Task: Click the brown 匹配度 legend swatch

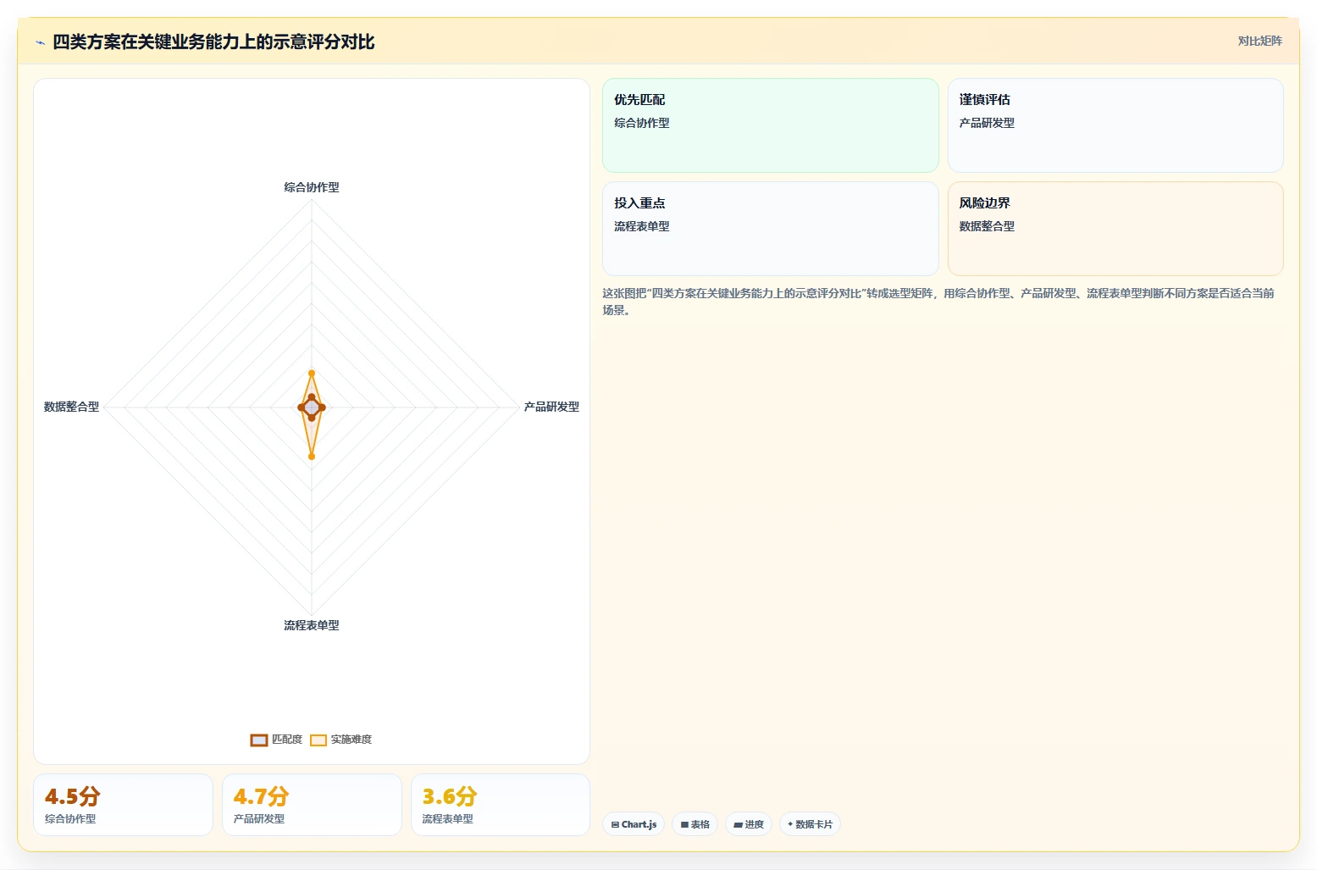Action: pyautogui.click(x=259, y=740)
